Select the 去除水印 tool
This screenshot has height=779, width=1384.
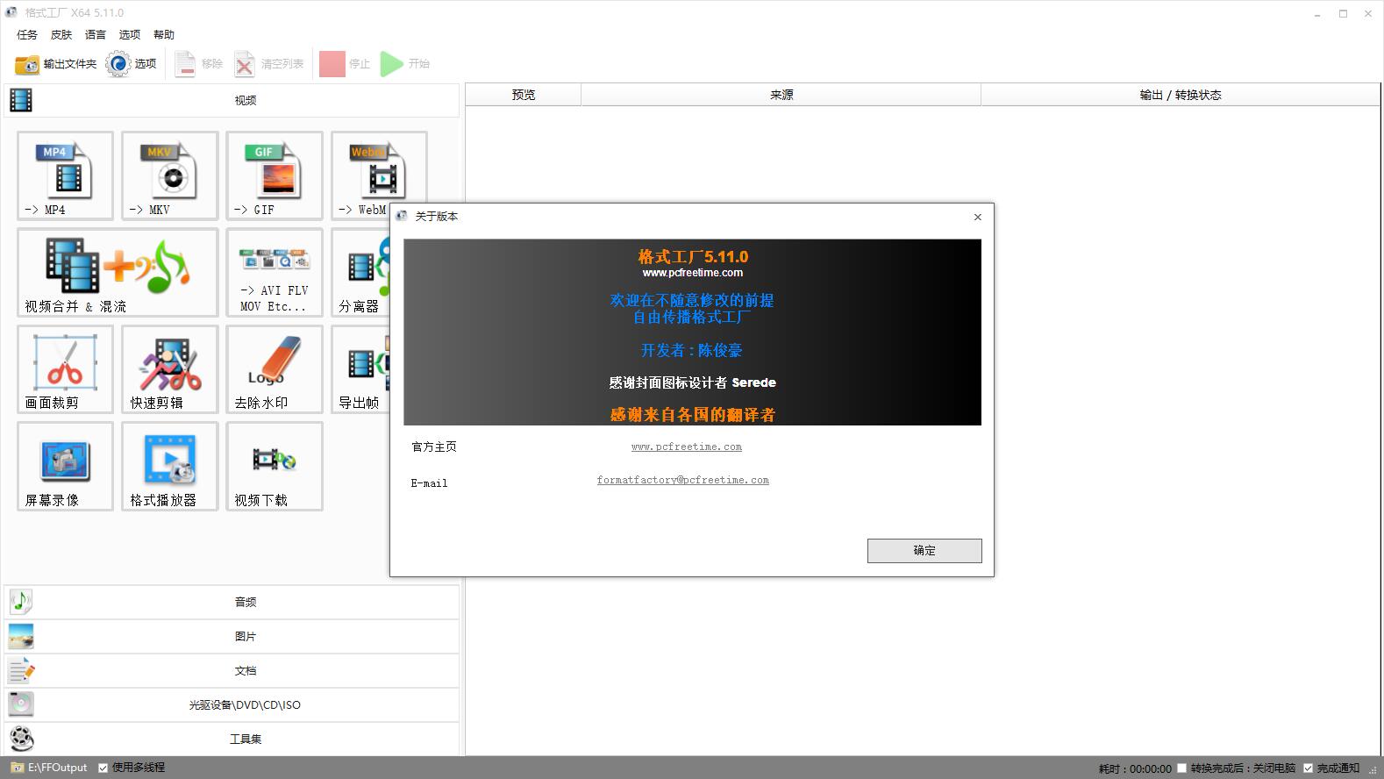275,368
